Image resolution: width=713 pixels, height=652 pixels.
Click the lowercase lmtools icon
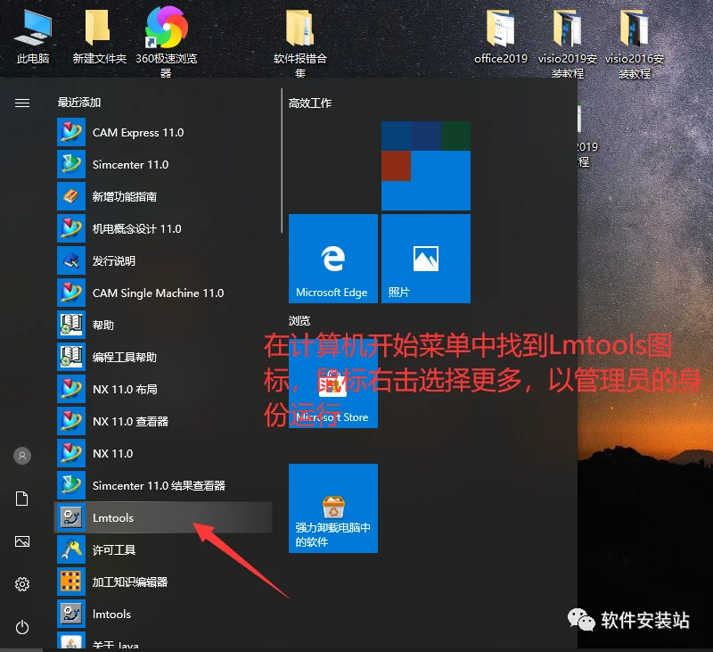71,614
